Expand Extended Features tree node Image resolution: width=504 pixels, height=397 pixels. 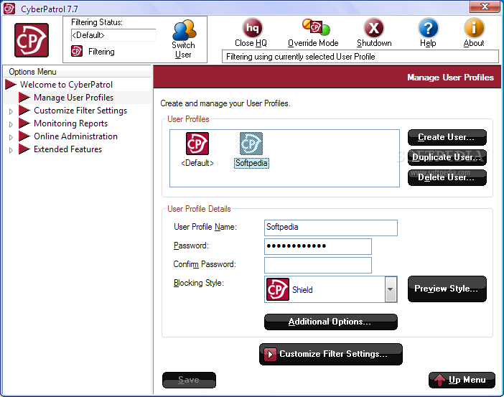(11, 150)
